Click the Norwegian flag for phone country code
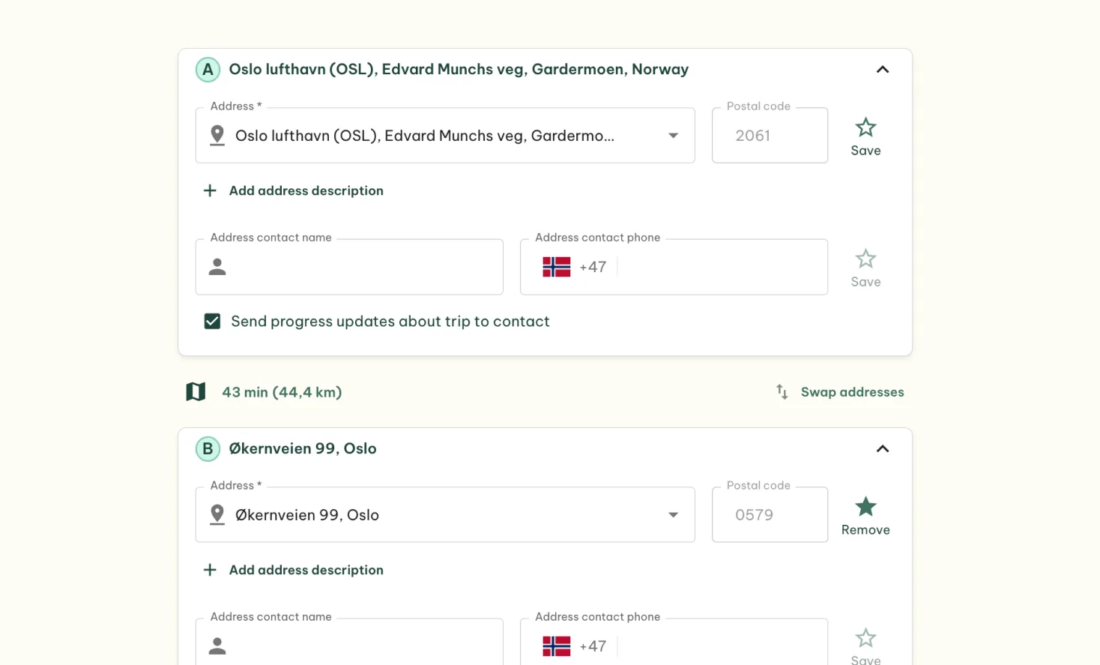 point(556,266)
